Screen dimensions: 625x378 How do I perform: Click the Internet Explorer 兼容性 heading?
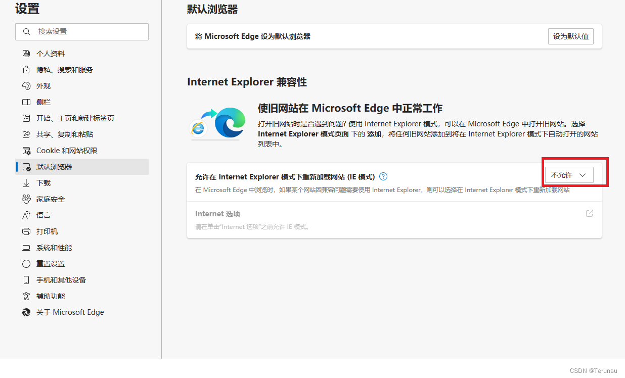tap(247, 82)
